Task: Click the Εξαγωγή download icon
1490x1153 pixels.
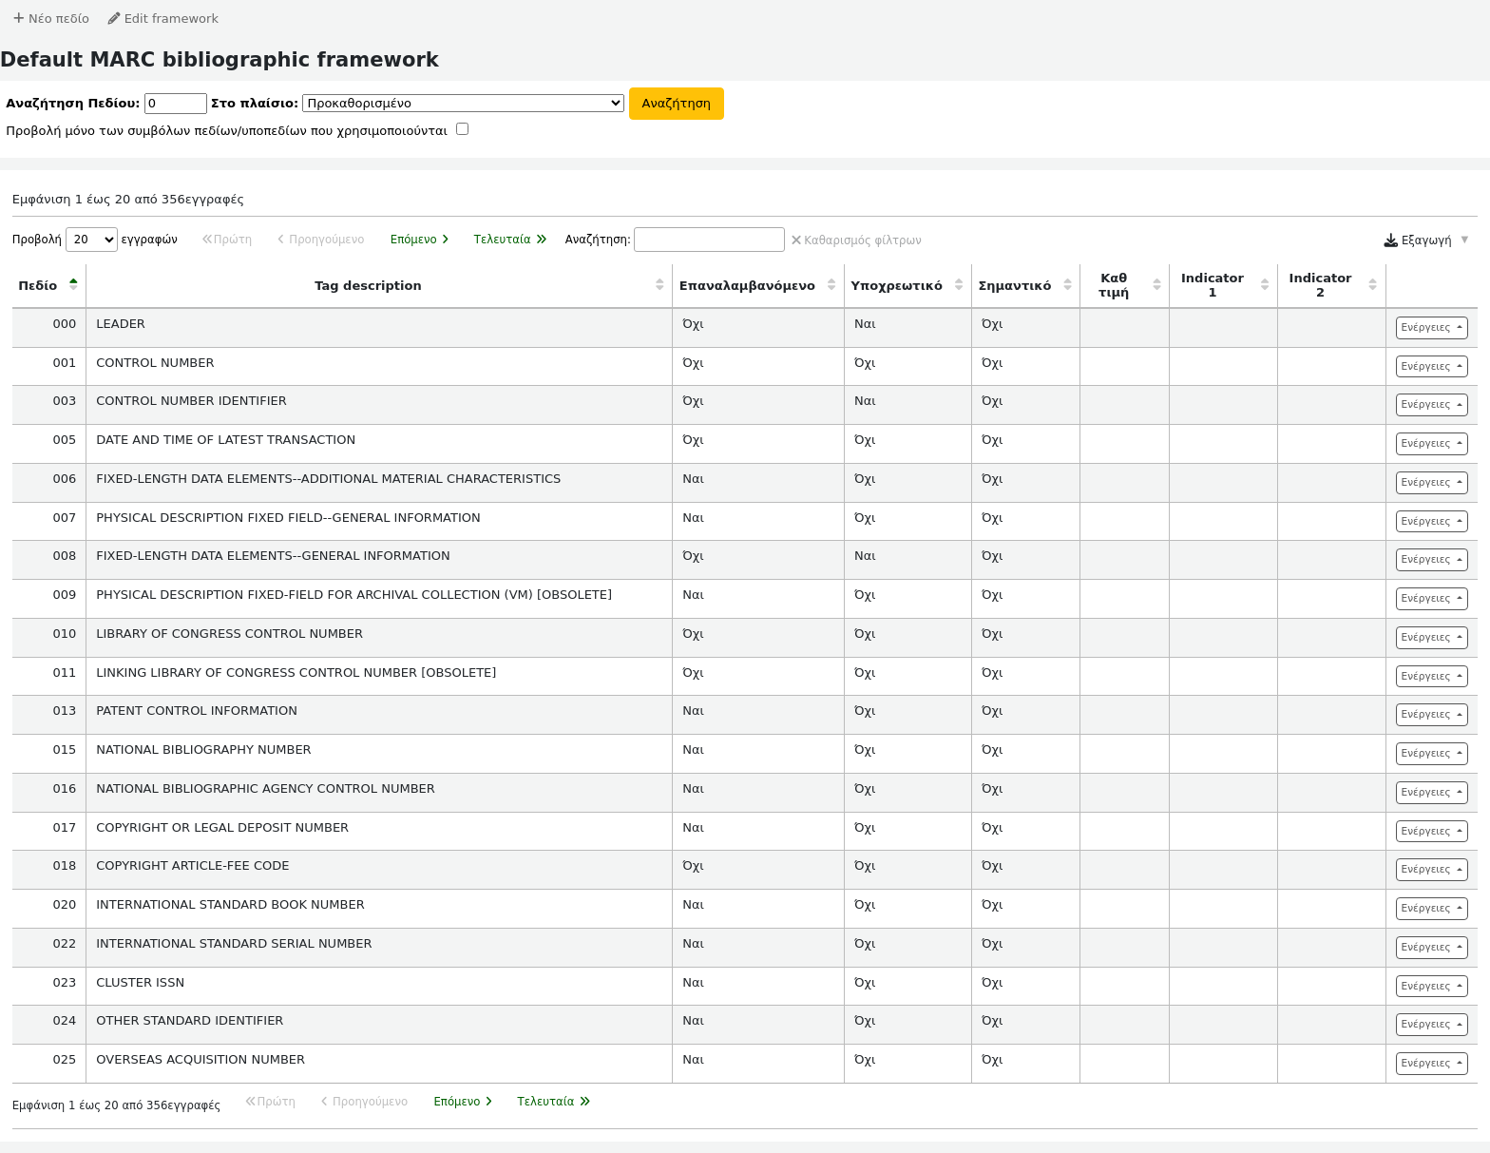Action: pyautogui.click(x=1390, y=240)
